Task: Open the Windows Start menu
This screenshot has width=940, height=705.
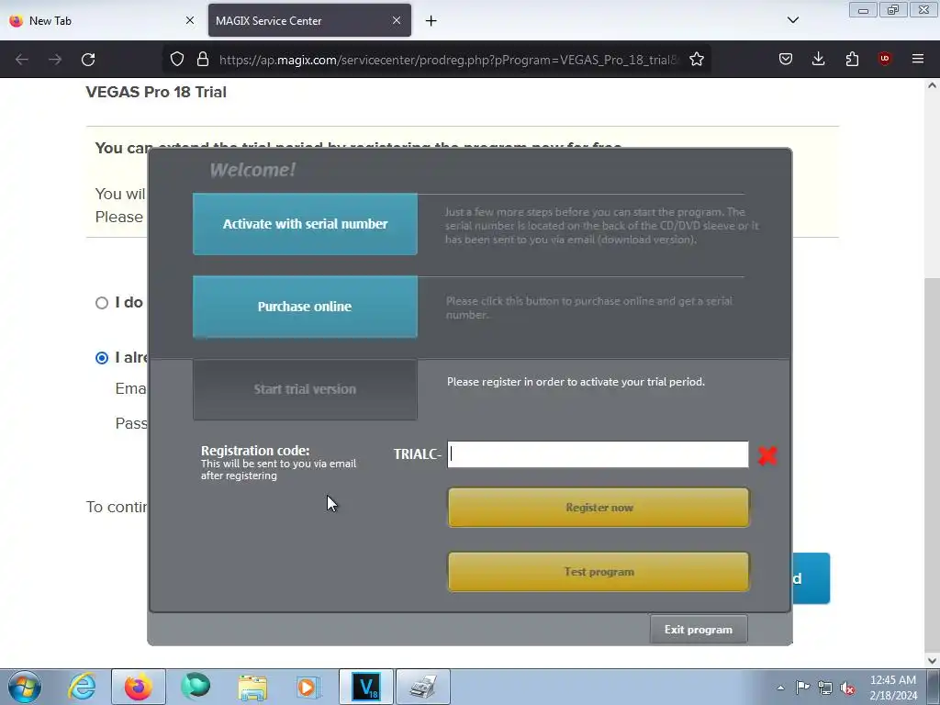Action: click(x=25, y=687)
